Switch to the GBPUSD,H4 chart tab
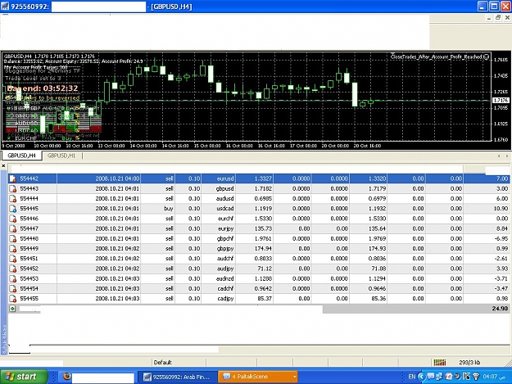Image resolution: width=512 pixels, height=384 pixels. point(21,156)
